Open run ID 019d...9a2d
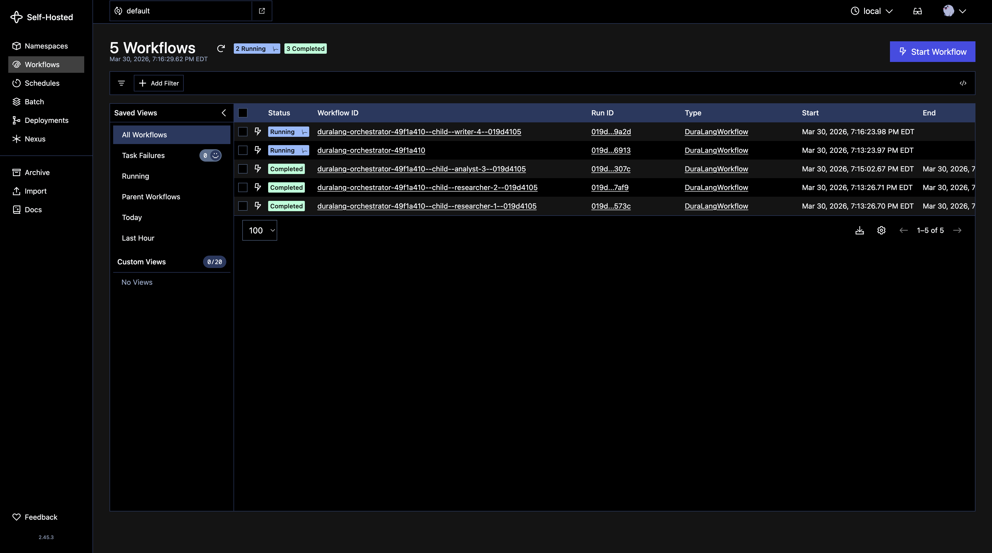The height and width of the screenshot is (553, 992). click(x=611, y=132)
